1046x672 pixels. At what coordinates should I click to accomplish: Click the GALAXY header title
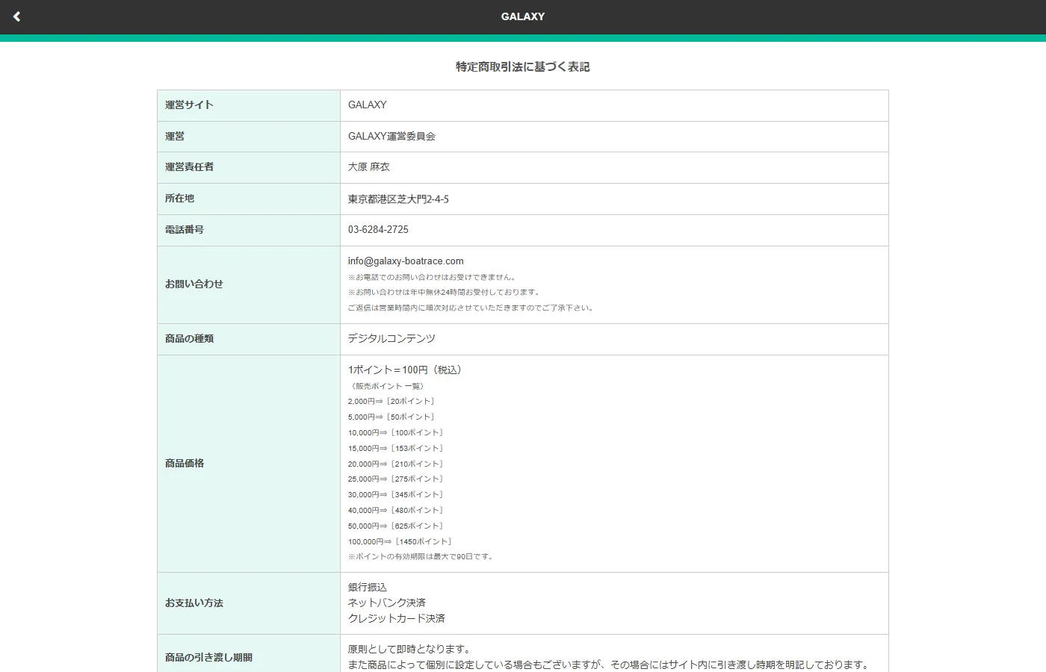(523, 16)
